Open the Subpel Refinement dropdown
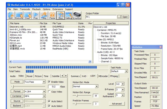Screen dimensions: 167x109 click(x=123, y=95)
